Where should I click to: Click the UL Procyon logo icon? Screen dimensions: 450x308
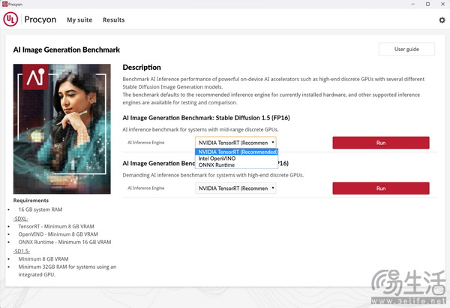10,20
